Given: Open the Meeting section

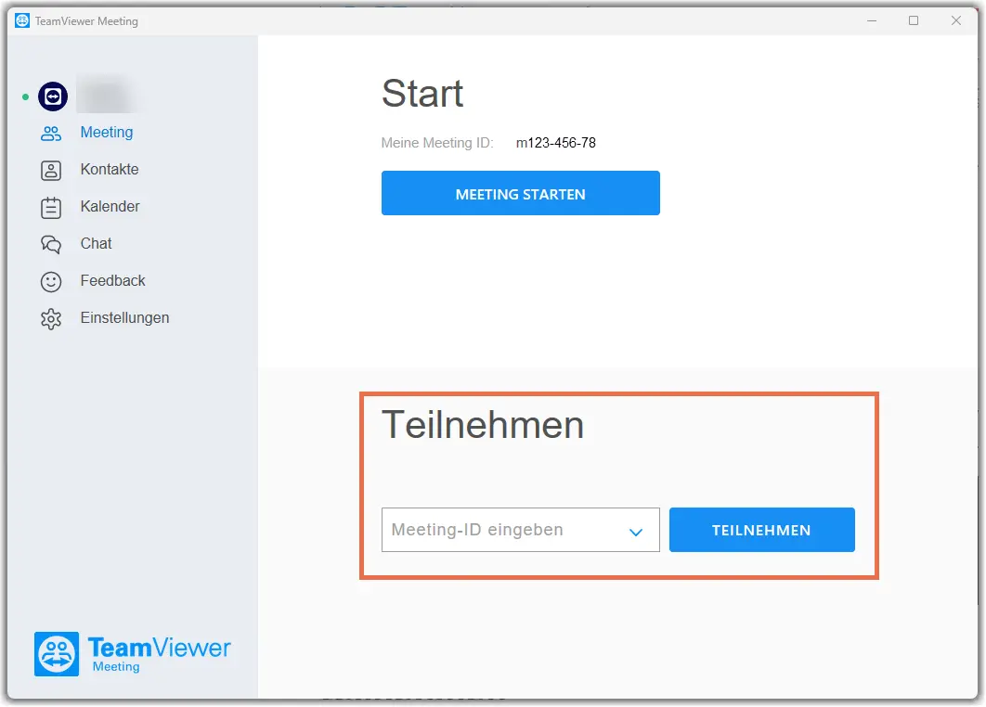Looking at the screenshot, I should pos(106,132).
